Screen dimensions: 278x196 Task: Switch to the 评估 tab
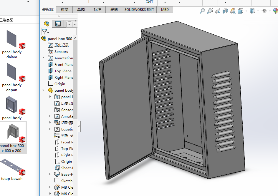tap(114, 9)
